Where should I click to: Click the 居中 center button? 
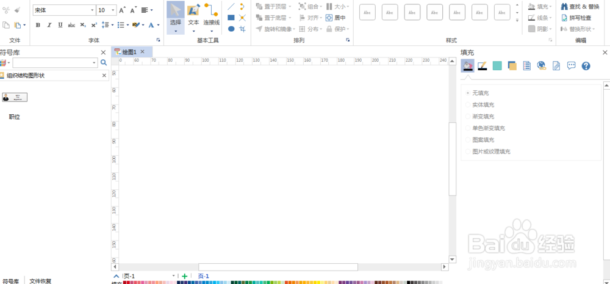(335, 18)
